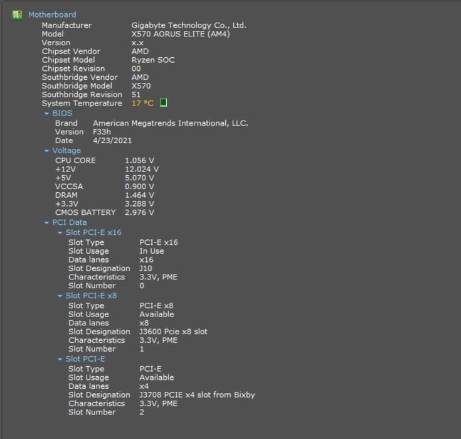Select the Slot PCI-E x16 heading
The width and height of the screenshot is (461, 439).
93,232
